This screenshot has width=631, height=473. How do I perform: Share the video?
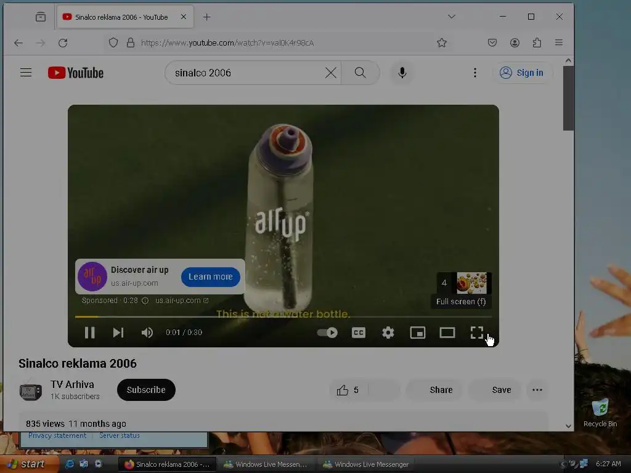tap(435, 390)
